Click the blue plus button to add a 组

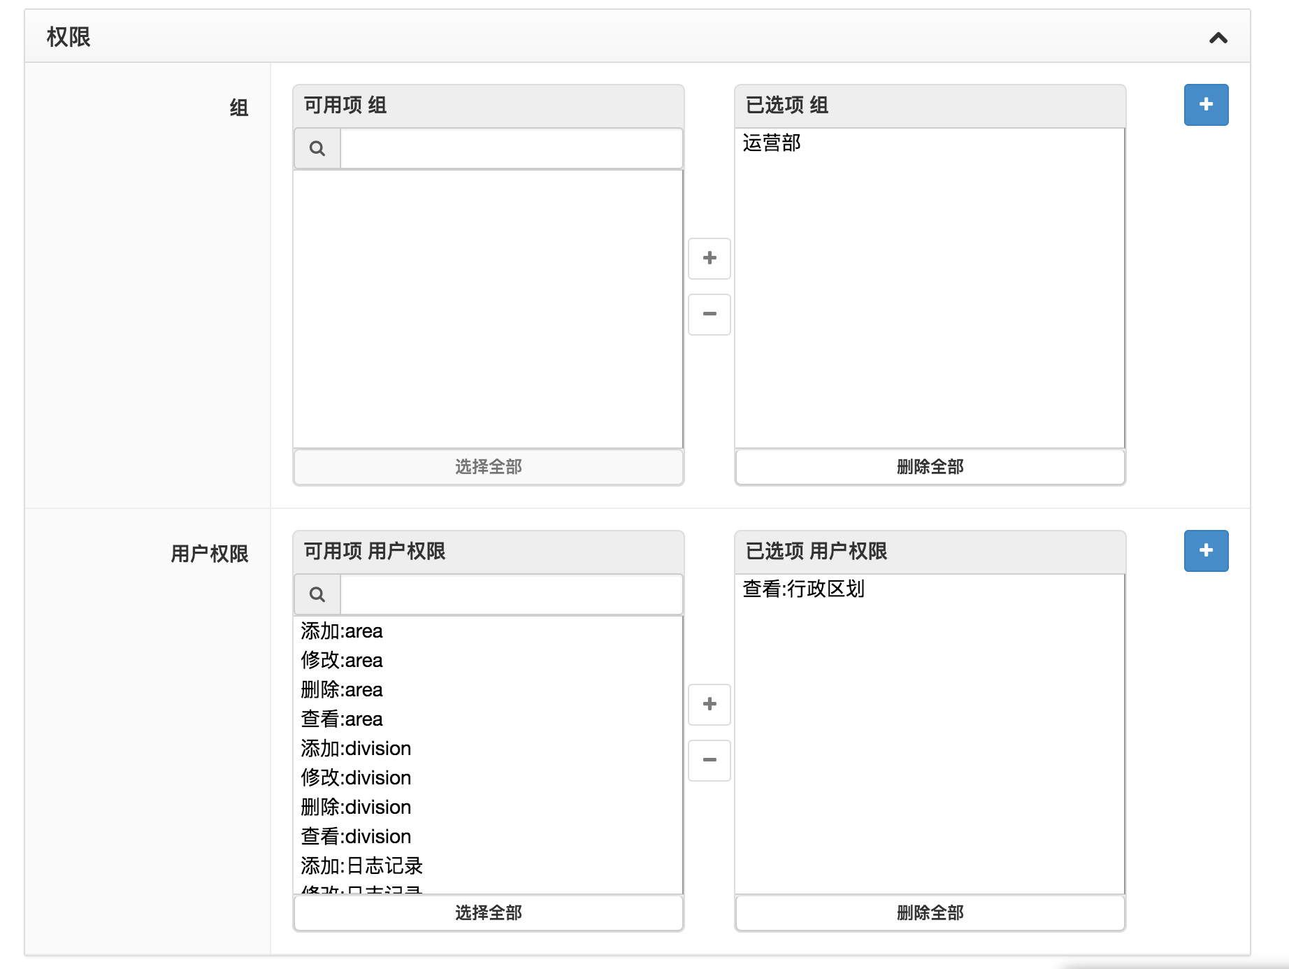(1206, 105)
